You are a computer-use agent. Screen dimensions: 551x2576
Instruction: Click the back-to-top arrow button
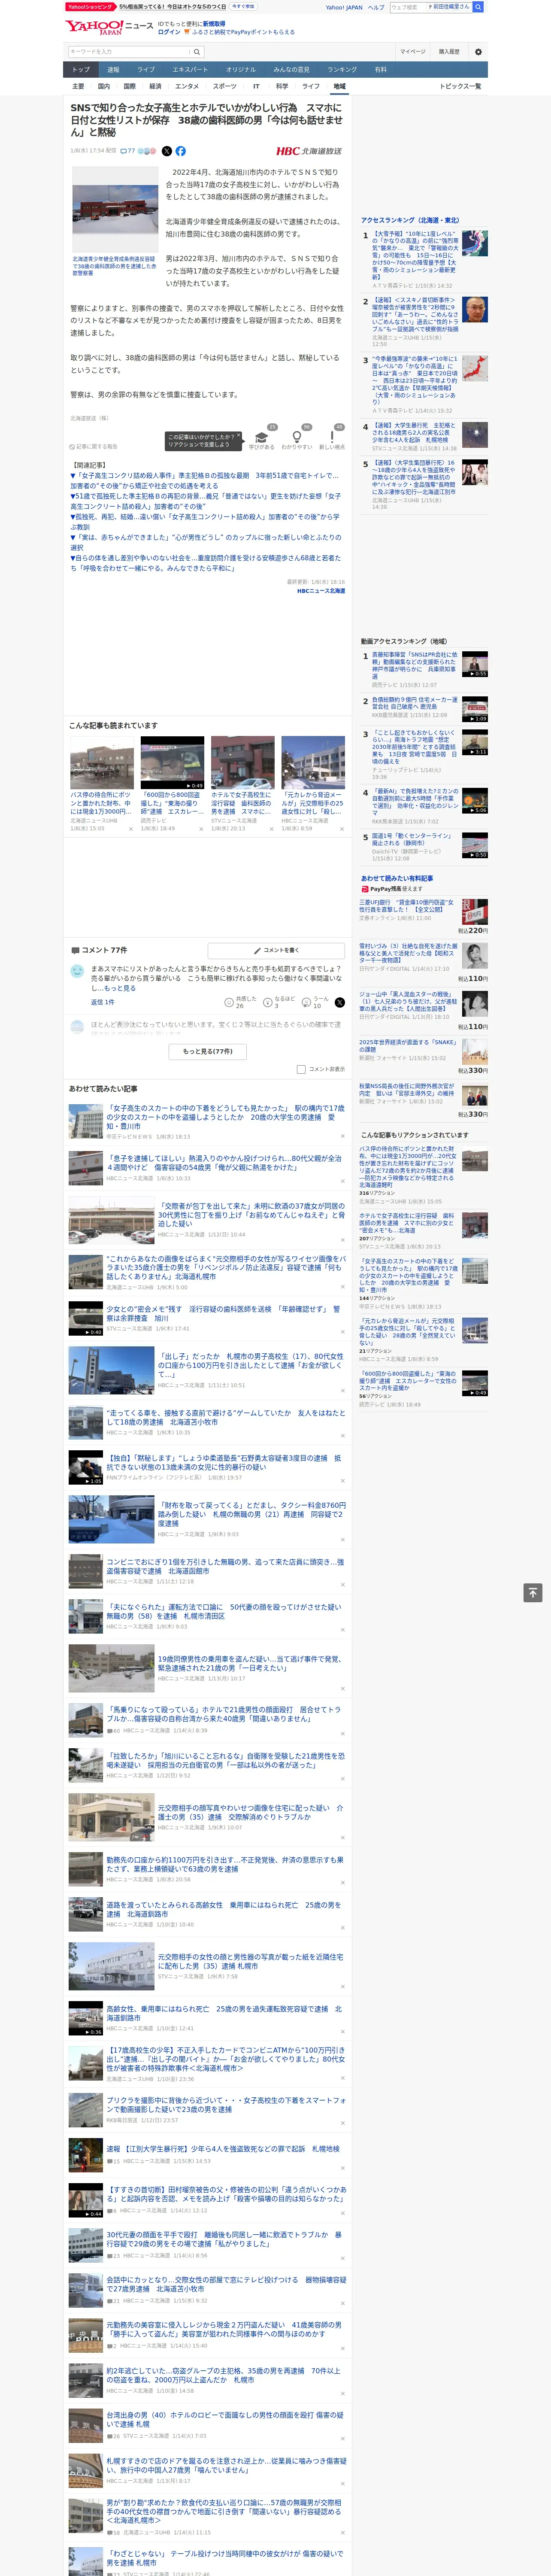532,1592
